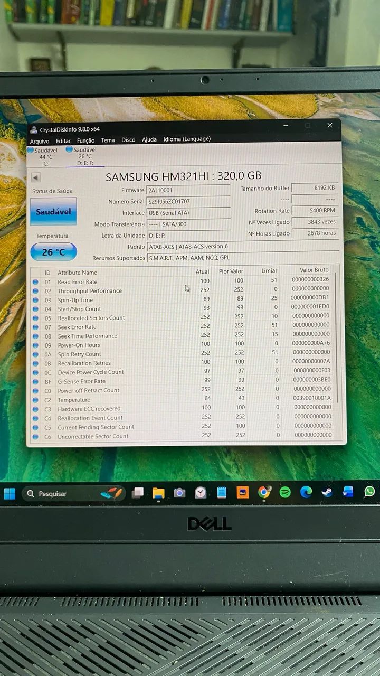Select the Start/Stop Count row
This screenshot has width=380, height=676.
point(182,308)
